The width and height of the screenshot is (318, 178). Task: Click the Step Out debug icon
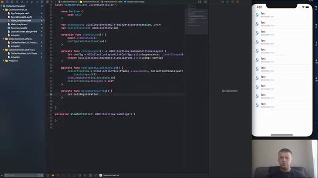(74, 176)
